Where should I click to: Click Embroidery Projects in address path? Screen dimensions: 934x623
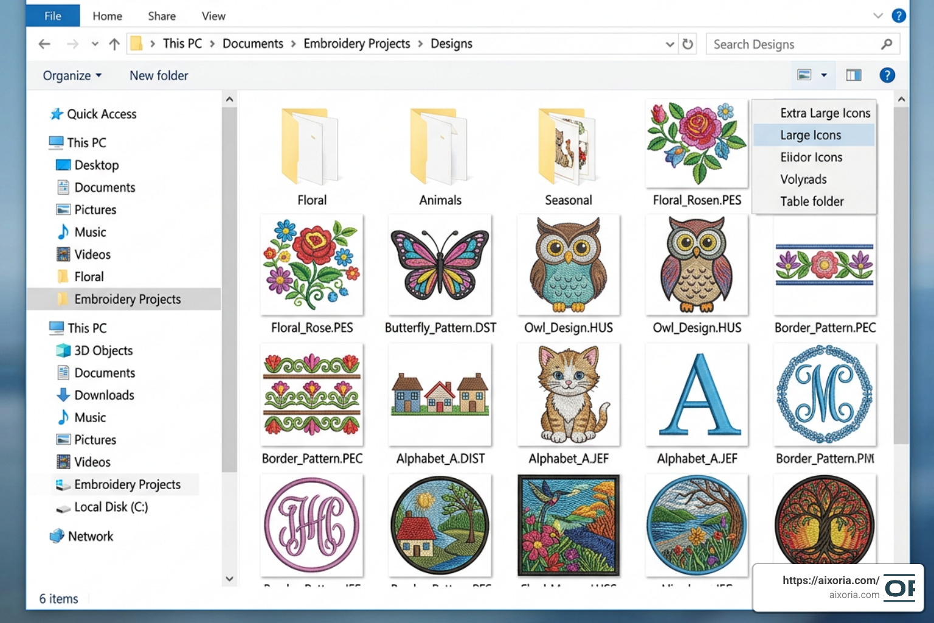pos(357,44)
